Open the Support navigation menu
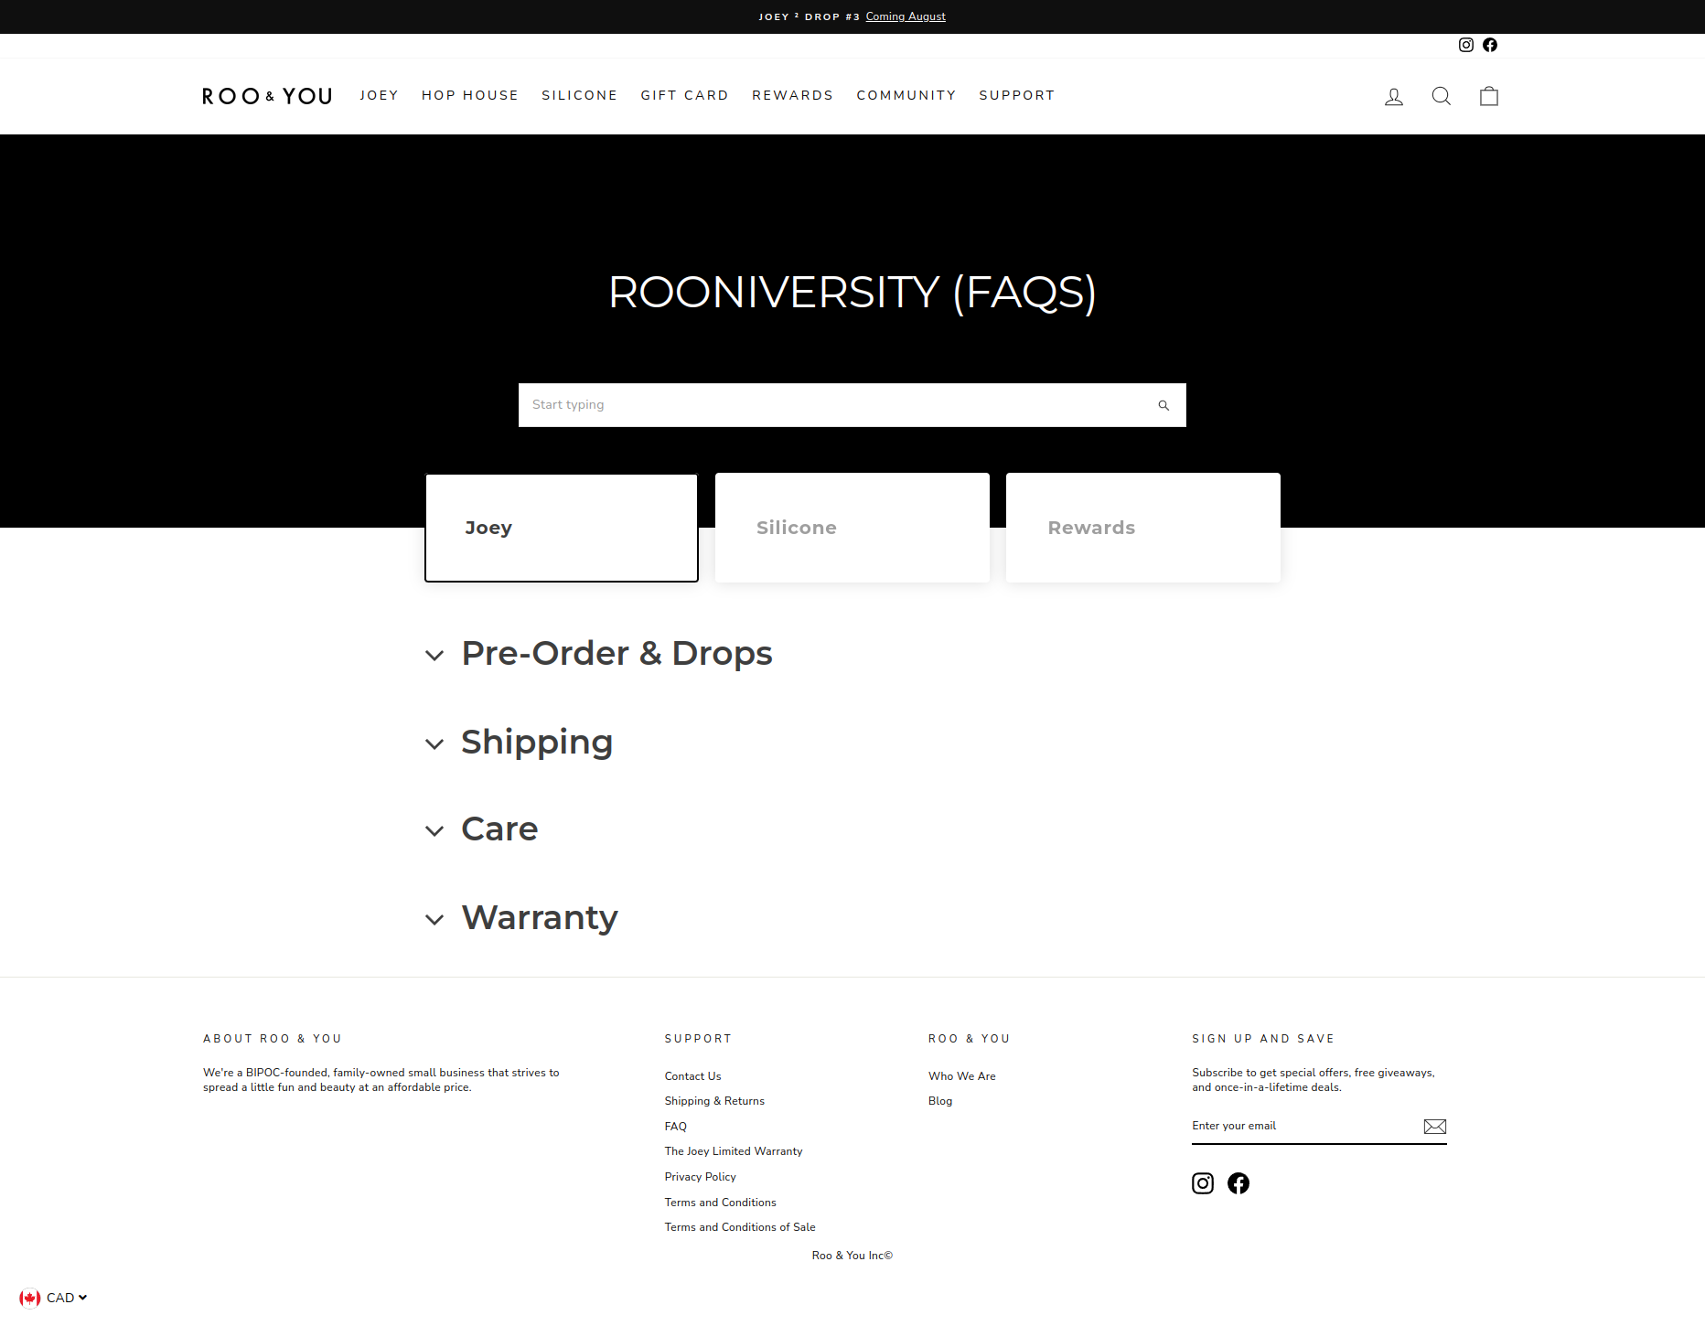The height and width of the screenshot is (1326, 1705). [x=1017, y=95]
